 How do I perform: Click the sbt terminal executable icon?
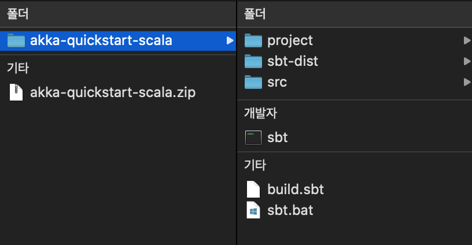253,138
